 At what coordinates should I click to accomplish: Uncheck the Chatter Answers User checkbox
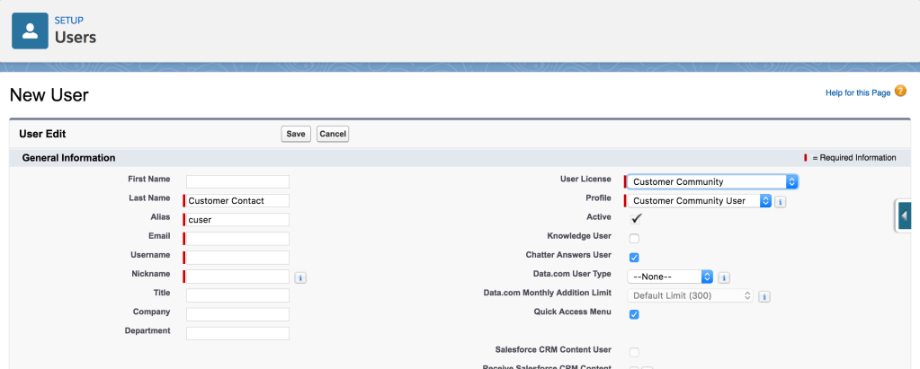point(634,258)
